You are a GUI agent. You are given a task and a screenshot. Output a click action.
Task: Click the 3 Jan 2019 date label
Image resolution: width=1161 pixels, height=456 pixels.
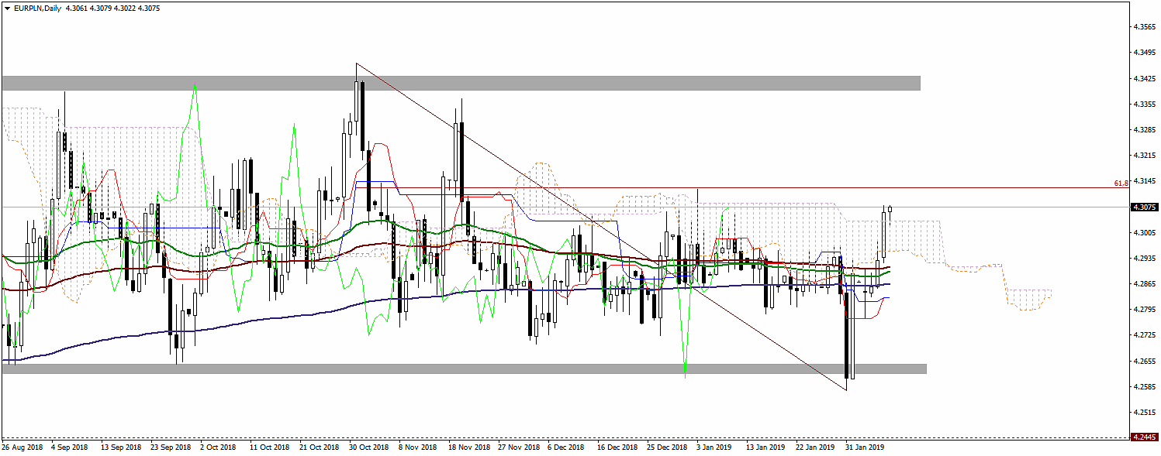[x=714, y=447]
